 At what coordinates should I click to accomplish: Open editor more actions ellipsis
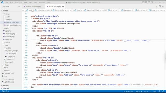tap(163, 6)
